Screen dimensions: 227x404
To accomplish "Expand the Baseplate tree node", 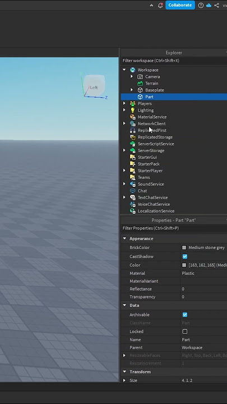I will coord(132,90).
